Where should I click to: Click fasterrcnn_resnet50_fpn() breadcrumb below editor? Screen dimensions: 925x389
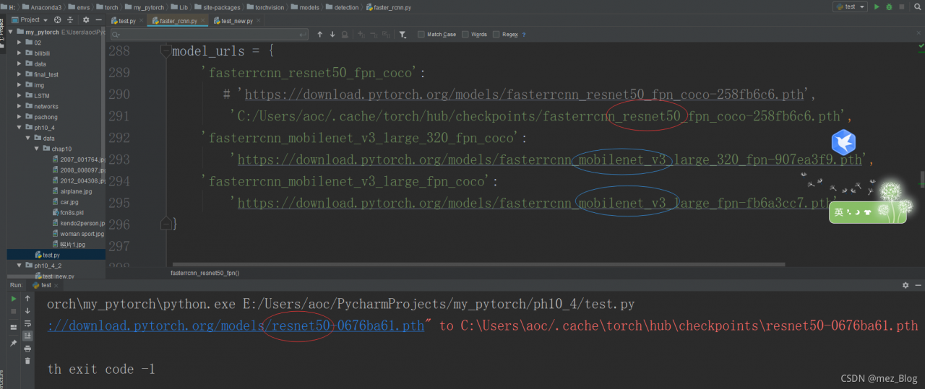pos(205,274)
